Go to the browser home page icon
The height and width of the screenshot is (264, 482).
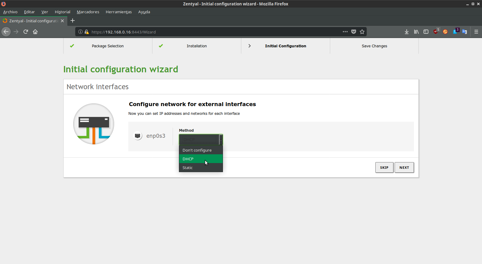(x=35, y=32)
